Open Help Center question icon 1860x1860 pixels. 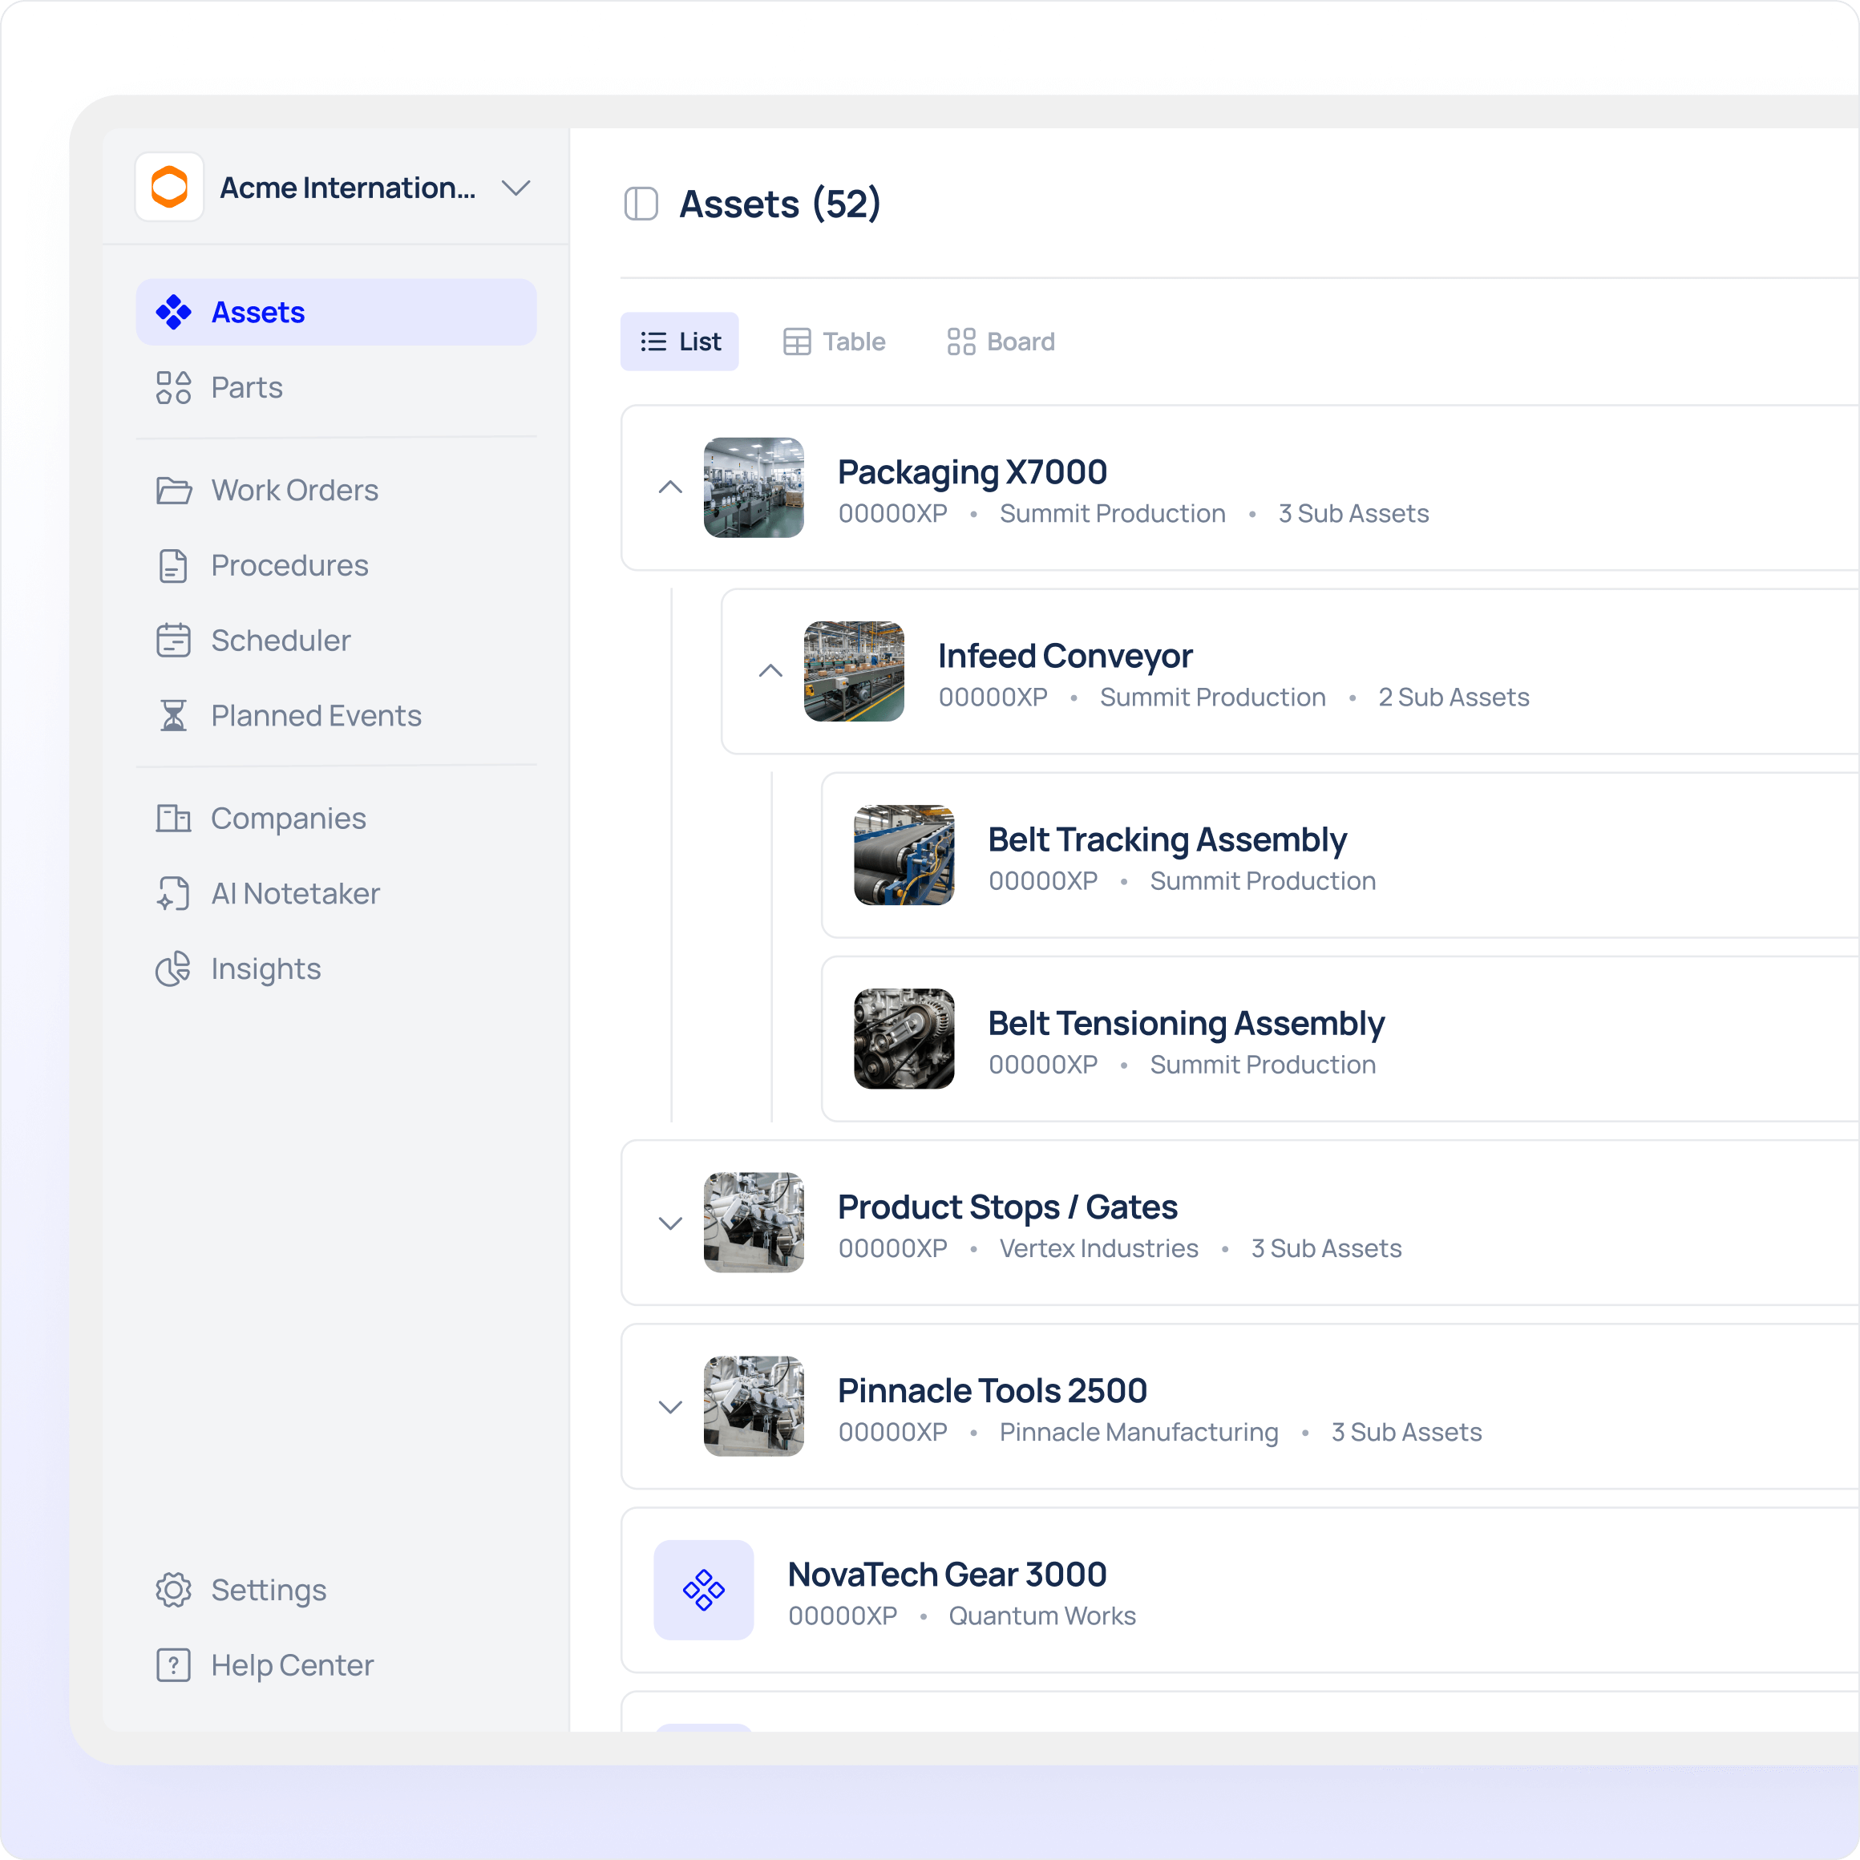pos(173,1664)
